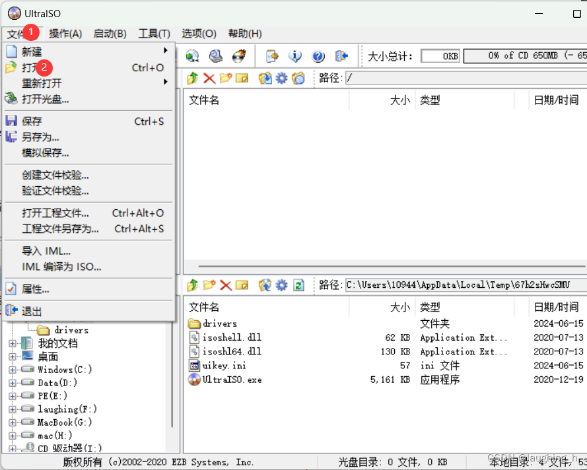Viewport: 587px width, 470px height.
Task: Click the flaming disc burn image icon
Action: [x=239, y=56]
